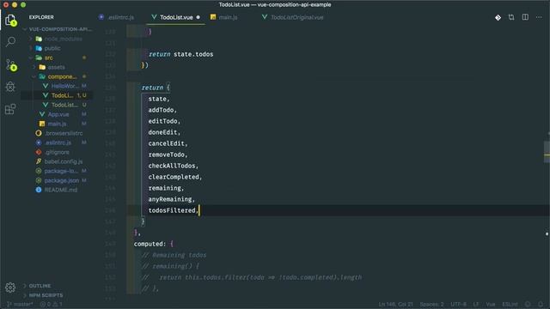Open the Manage gear menu

coord(10,288)
